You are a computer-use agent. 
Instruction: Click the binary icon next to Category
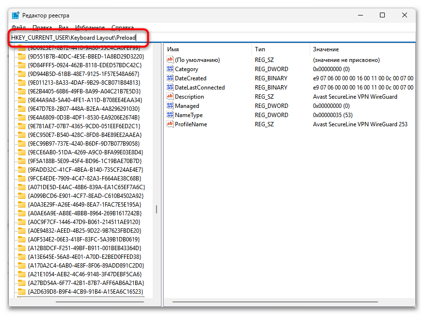(170, 69)
